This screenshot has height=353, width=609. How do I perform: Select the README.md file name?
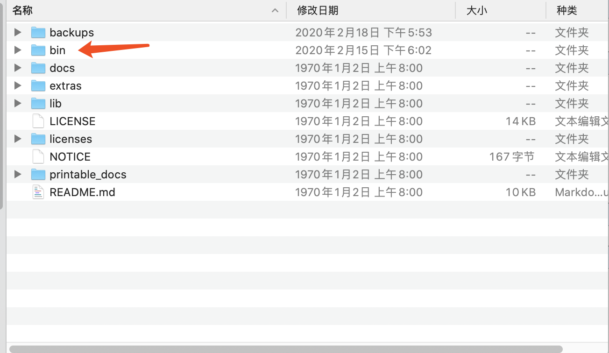tap(82, 192)
